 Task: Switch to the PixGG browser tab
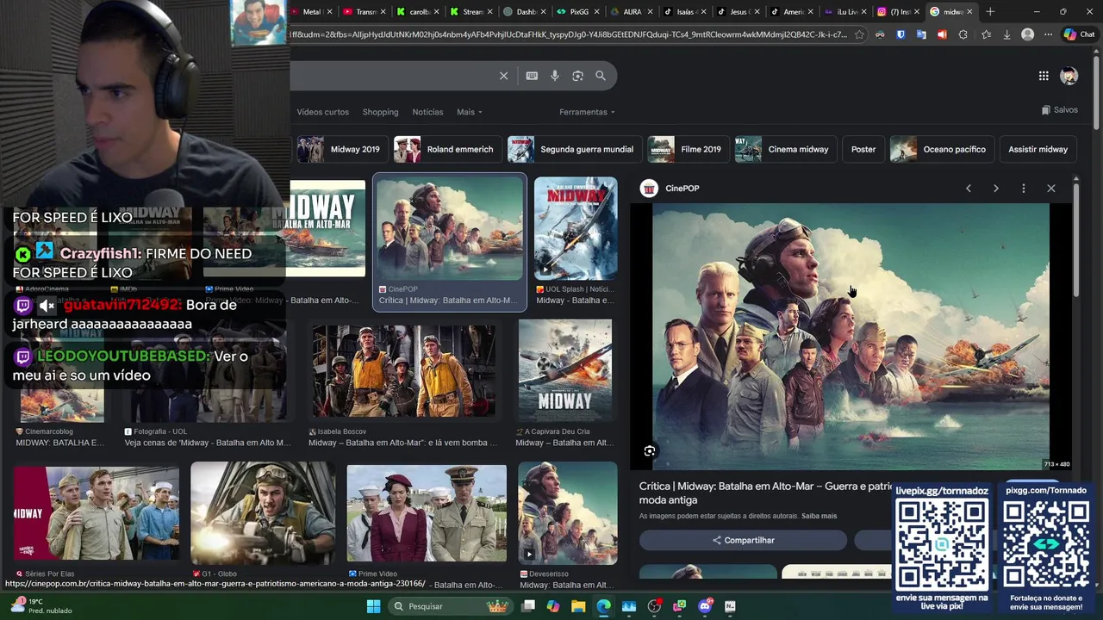(x=579, y=12)
